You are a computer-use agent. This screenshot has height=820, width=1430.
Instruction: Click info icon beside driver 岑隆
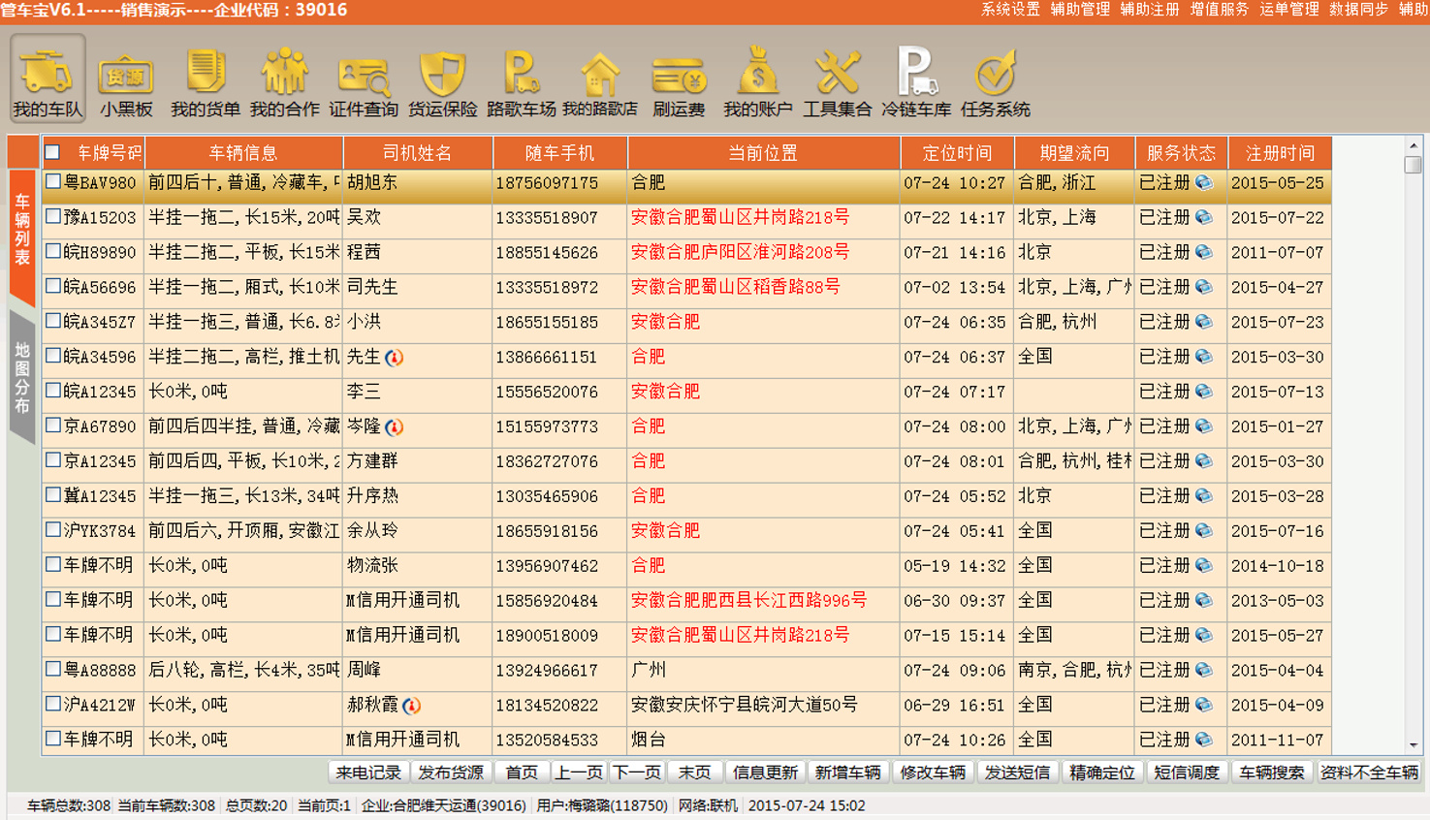tap(394, 426)
